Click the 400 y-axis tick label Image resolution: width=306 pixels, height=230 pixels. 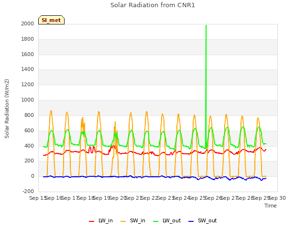click(x=29, y=146)
